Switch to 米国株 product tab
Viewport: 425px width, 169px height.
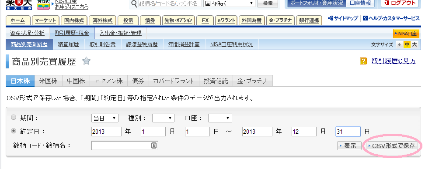49,81
